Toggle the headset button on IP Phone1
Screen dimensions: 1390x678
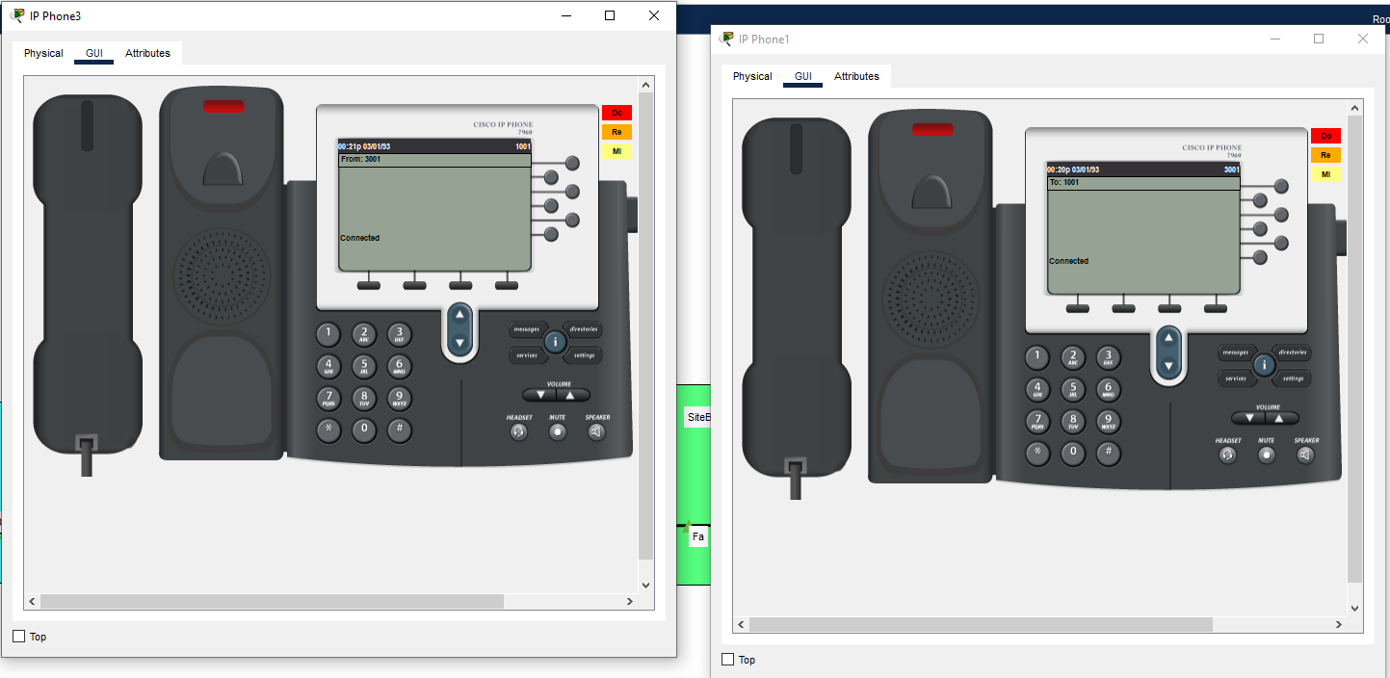(1228, 455)
